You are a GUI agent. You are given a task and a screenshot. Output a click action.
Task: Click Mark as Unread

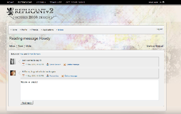click(155, 46)
